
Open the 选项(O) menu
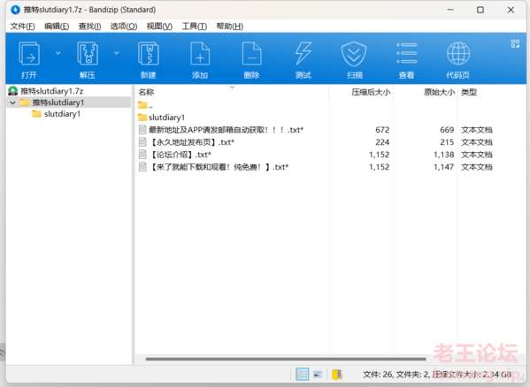click(x=124, y=27)
